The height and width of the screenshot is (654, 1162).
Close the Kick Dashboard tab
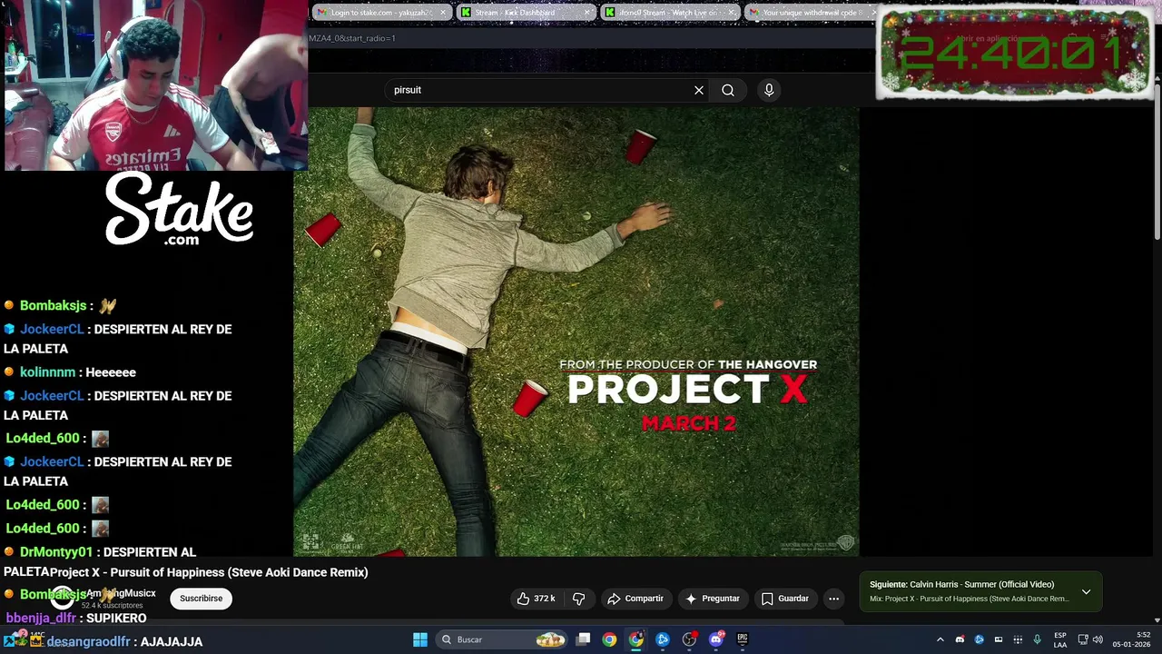point(588,13)
